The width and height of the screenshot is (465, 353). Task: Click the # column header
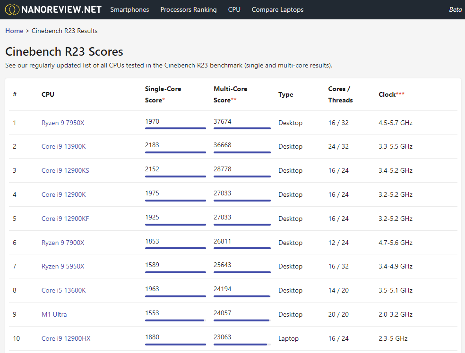[15, 94]
